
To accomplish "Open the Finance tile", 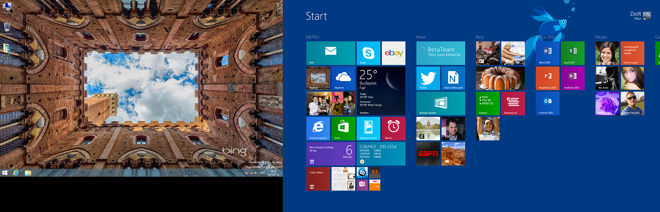I will [x=488, y=103].
